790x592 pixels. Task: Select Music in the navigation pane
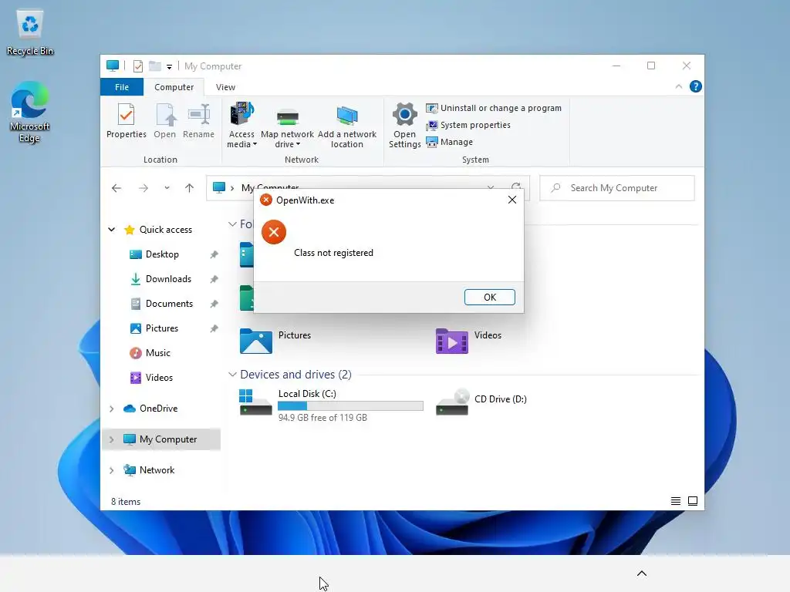(157, 353)
